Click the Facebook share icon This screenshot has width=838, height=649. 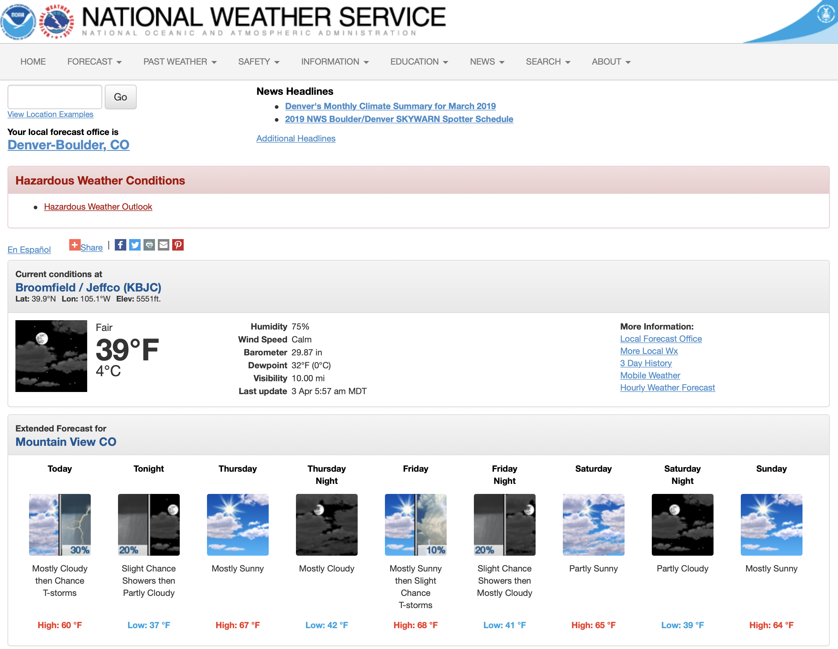click(120, 245)
